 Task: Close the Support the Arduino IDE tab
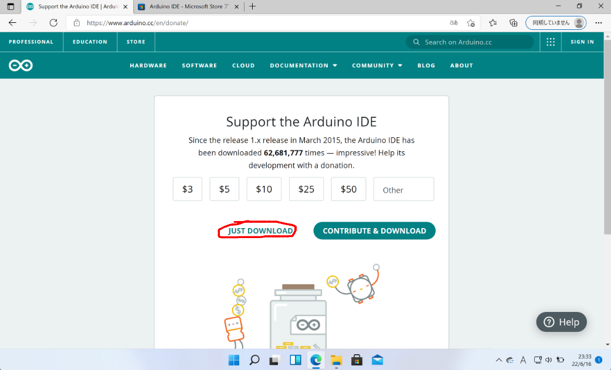pyautogui.click(x=125, y=6)
